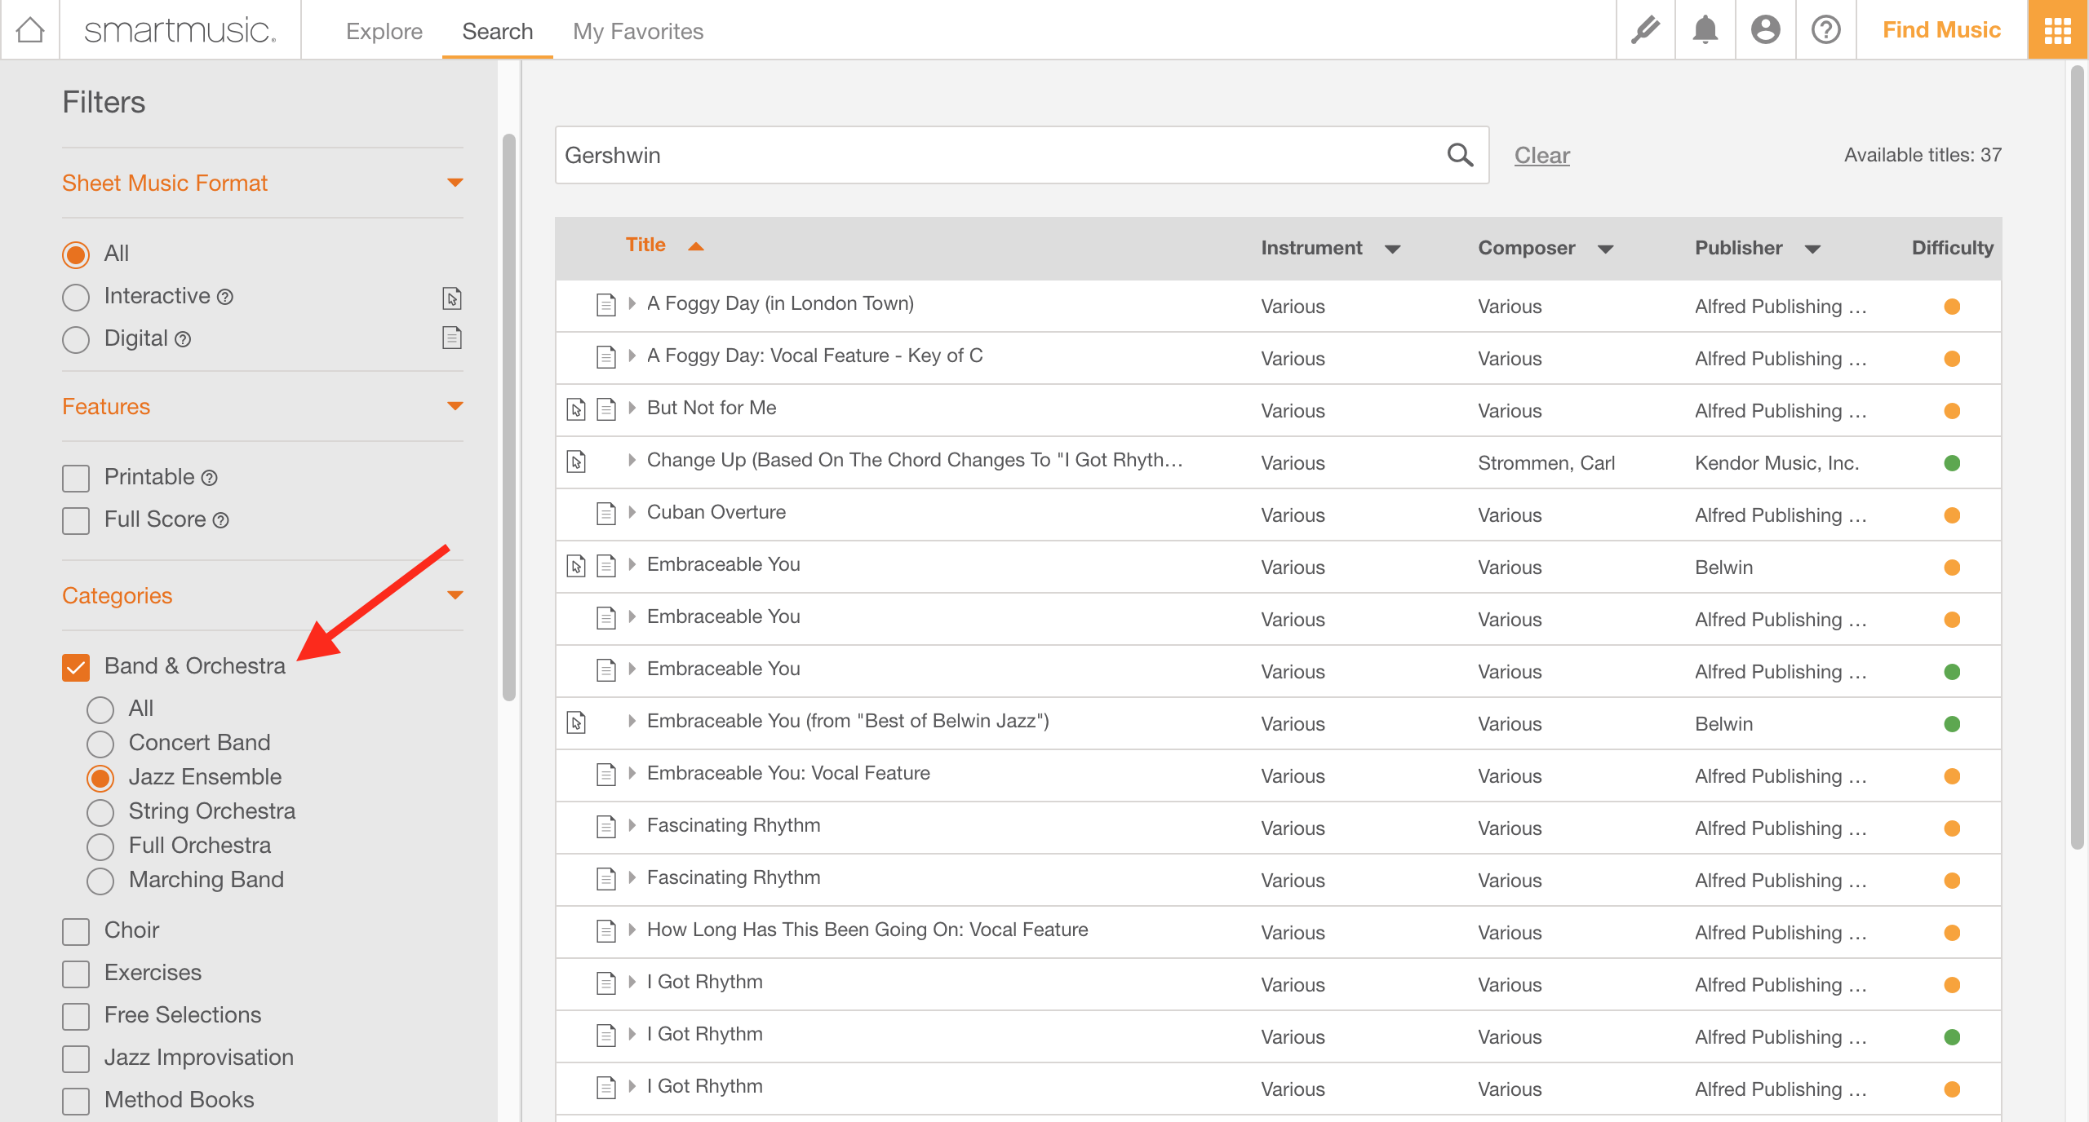2089x1122 pixels.
Task: Select the Marching Band category option
Action: tap(100, 881)
